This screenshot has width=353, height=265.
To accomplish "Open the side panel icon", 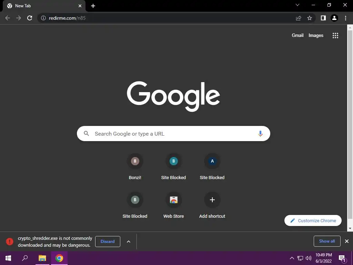I will (323, 18).
